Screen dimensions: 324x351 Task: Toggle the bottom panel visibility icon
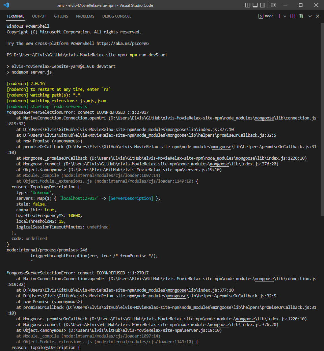[x=255, y=5]
